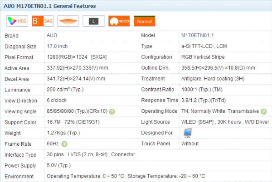Click 30 pins LVDS (2 ch, 8-bit) interface value
This screenshot has height=182, width=272.
[x=91, y=154]
